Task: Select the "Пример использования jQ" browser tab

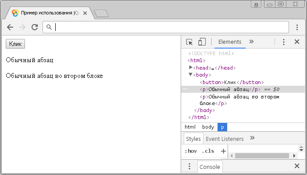Action: 50,13
